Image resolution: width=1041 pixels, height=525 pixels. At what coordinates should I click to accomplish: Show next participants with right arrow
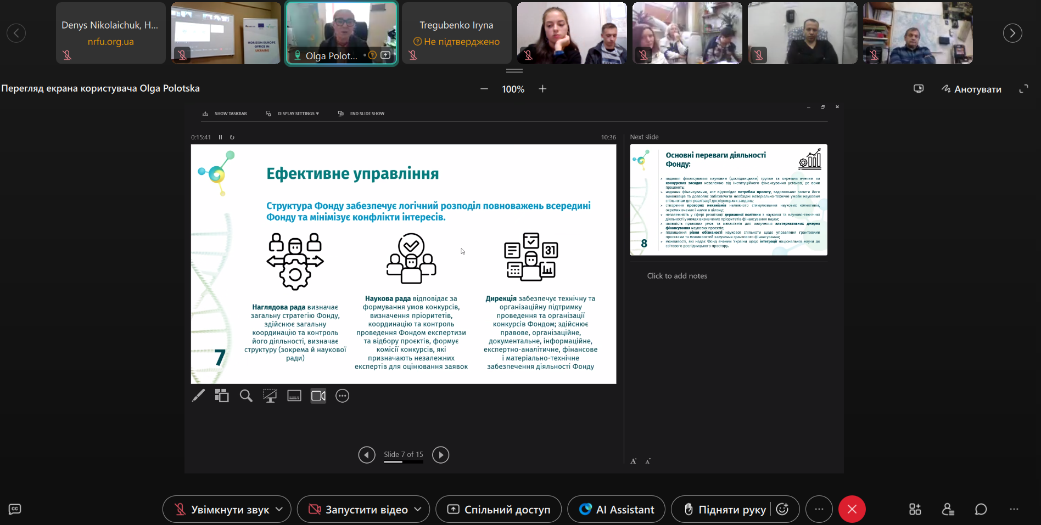pos(1012,33)
